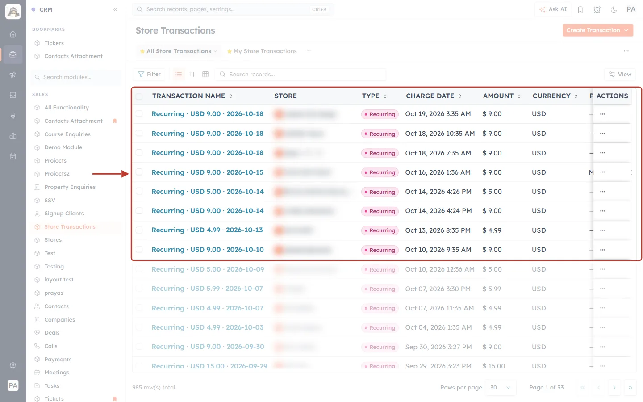Go to the next page arrow
Image resolution: width=643 pixels, height=402 pixels.
point(614,388)
